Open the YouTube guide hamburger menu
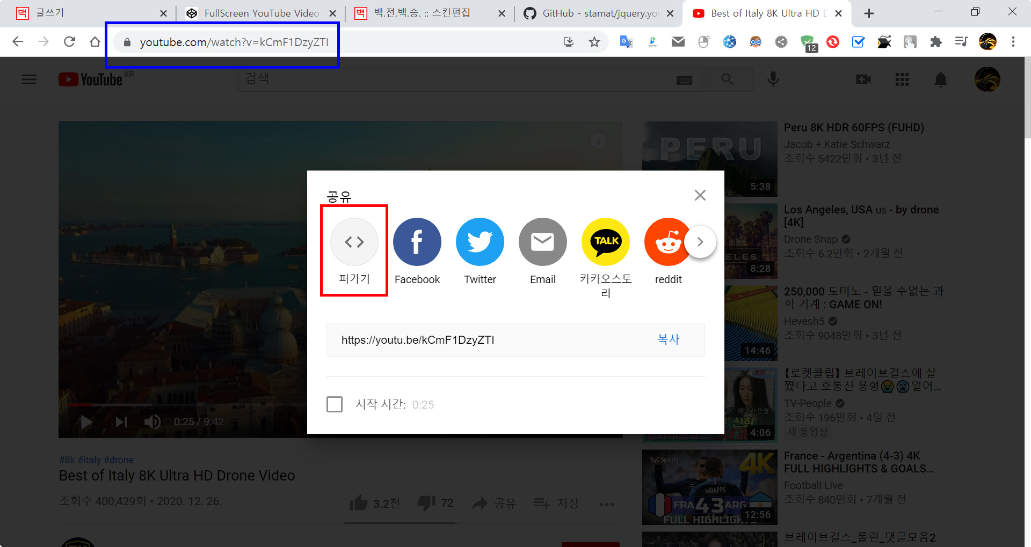The height and width of the screenshot is (547, 1031). [29, 79]
